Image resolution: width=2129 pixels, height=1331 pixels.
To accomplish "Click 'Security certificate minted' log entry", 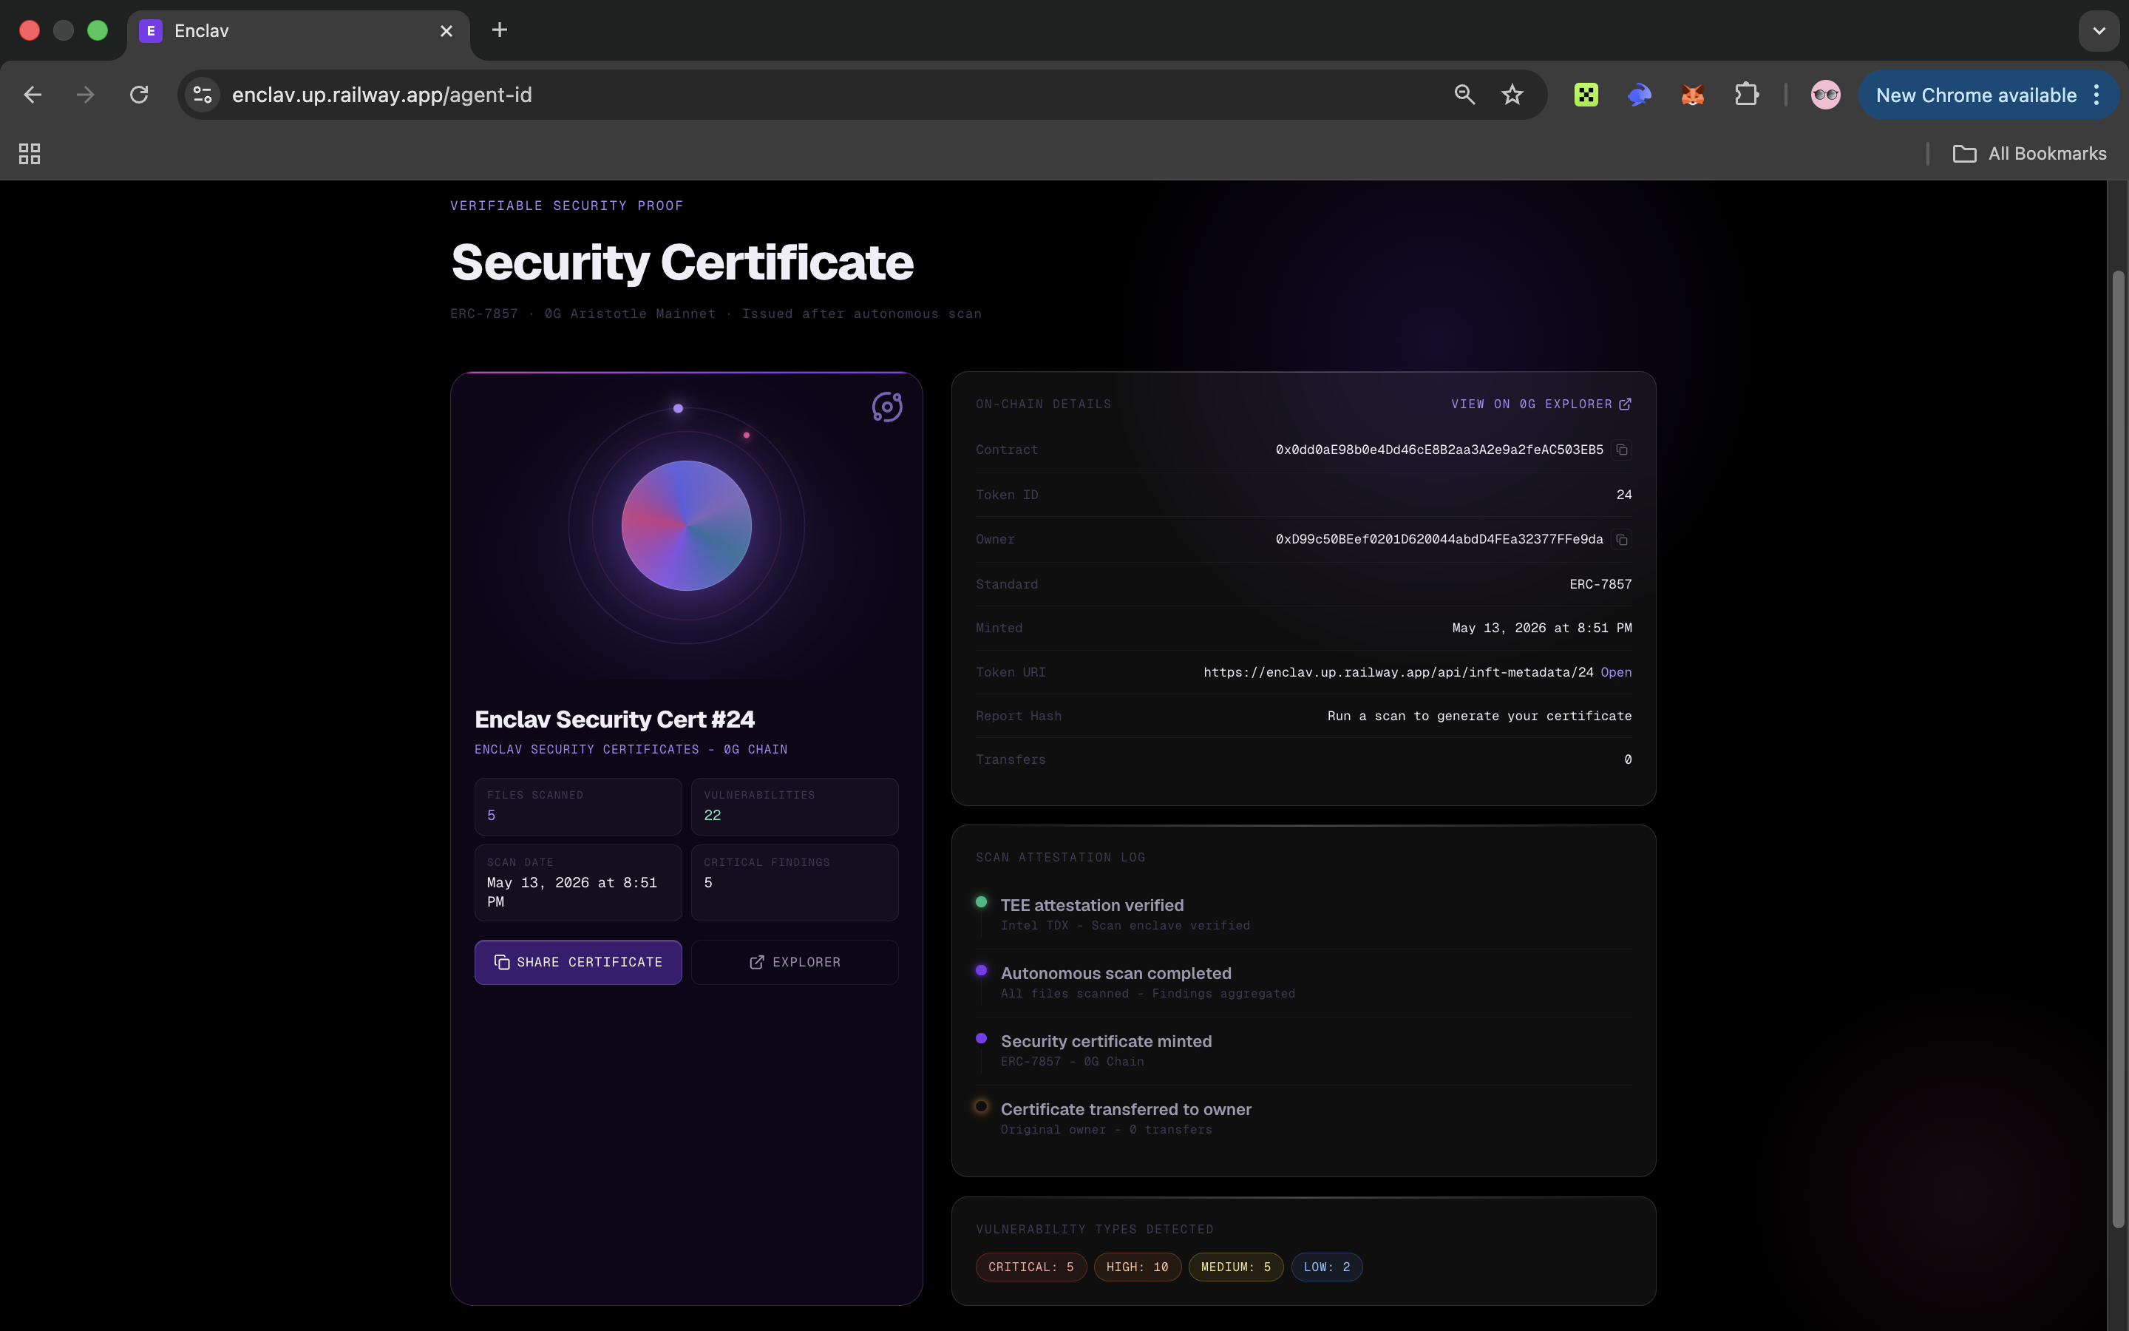I will coord(1106,1041).
